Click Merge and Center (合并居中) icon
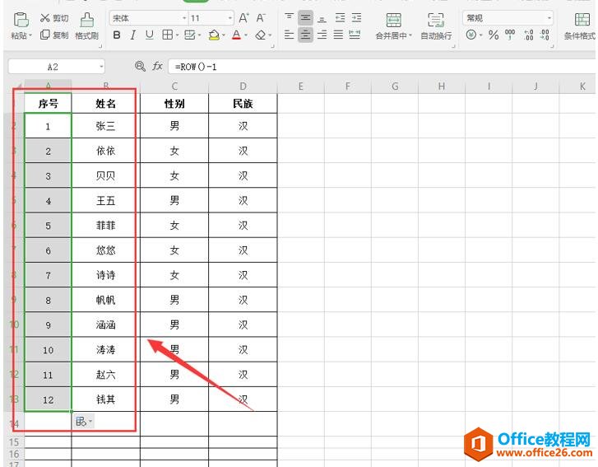This screenshot has width=598, height=467. (x=393, y=20)
